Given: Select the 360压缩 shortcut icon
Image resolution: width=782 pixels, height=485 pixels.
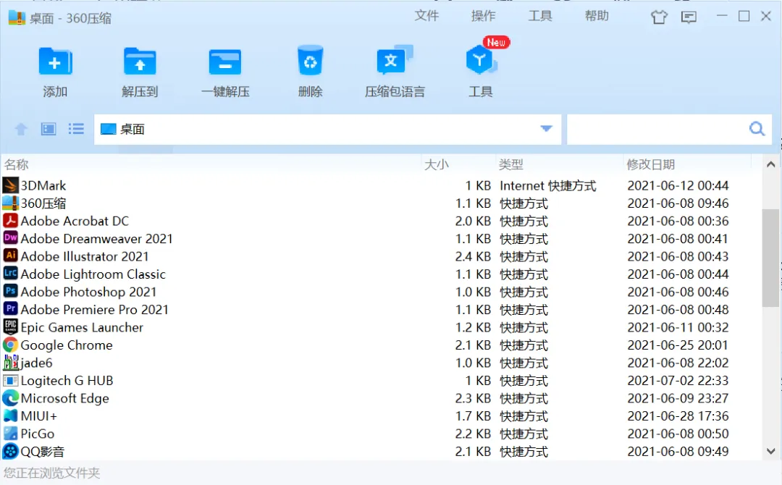Looking at the screenshot, I should click(10, 203).
